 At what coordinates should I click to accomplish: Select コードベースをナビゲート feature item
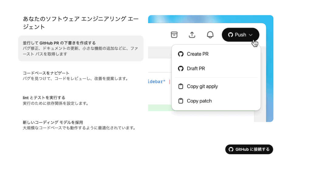[x=81, y=76]
